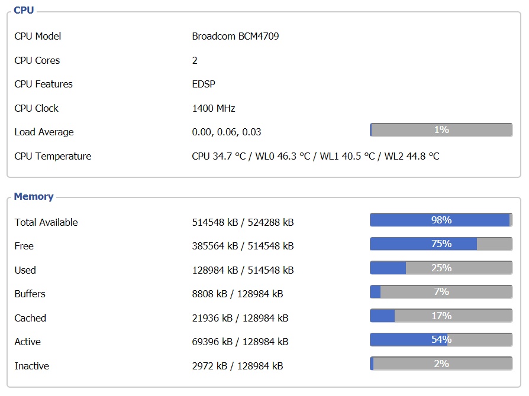Click the Total Available label
Image resolution: width=529 pixels, height=396 pixels.
[46, 222]
